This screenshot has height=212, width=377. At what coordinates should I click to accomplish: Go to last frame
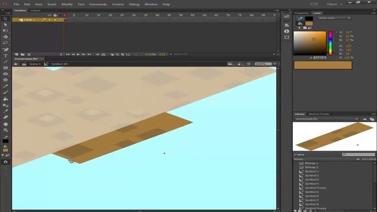coord(89,55)
